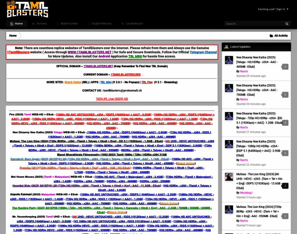Click avatar beside Mufasa 950MB update
The height and width of the screenshot is (234, 297).
coord(229,209)
